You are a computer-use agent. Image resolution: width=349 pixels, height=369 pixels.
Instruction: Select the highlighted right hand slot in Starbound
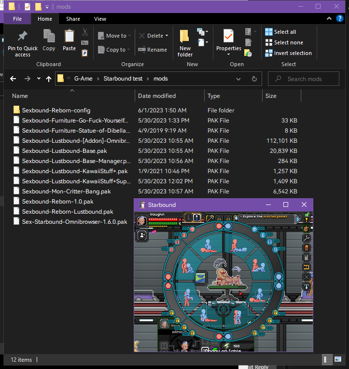click(x=197, y=218)
